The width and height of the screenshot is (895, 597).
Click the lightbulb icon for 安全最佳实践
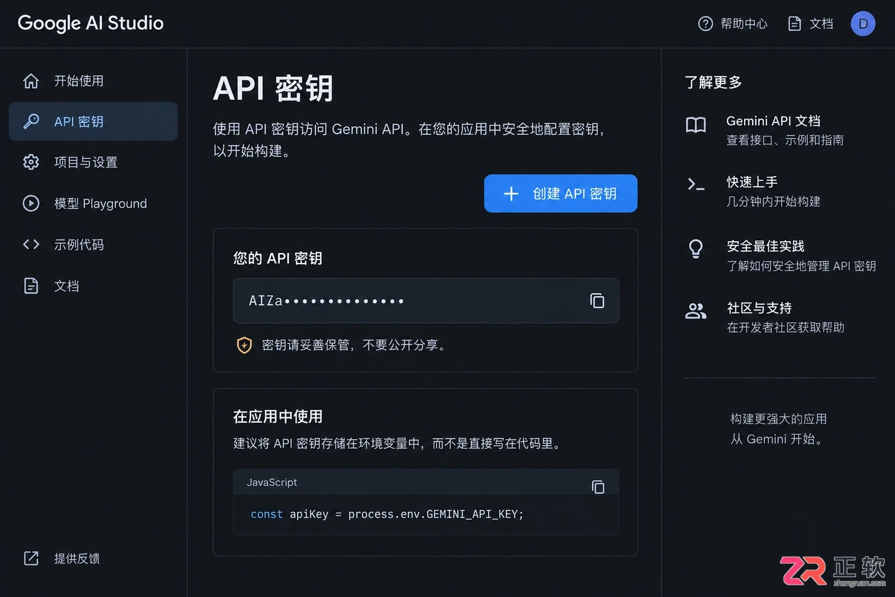tap(696, 249)
